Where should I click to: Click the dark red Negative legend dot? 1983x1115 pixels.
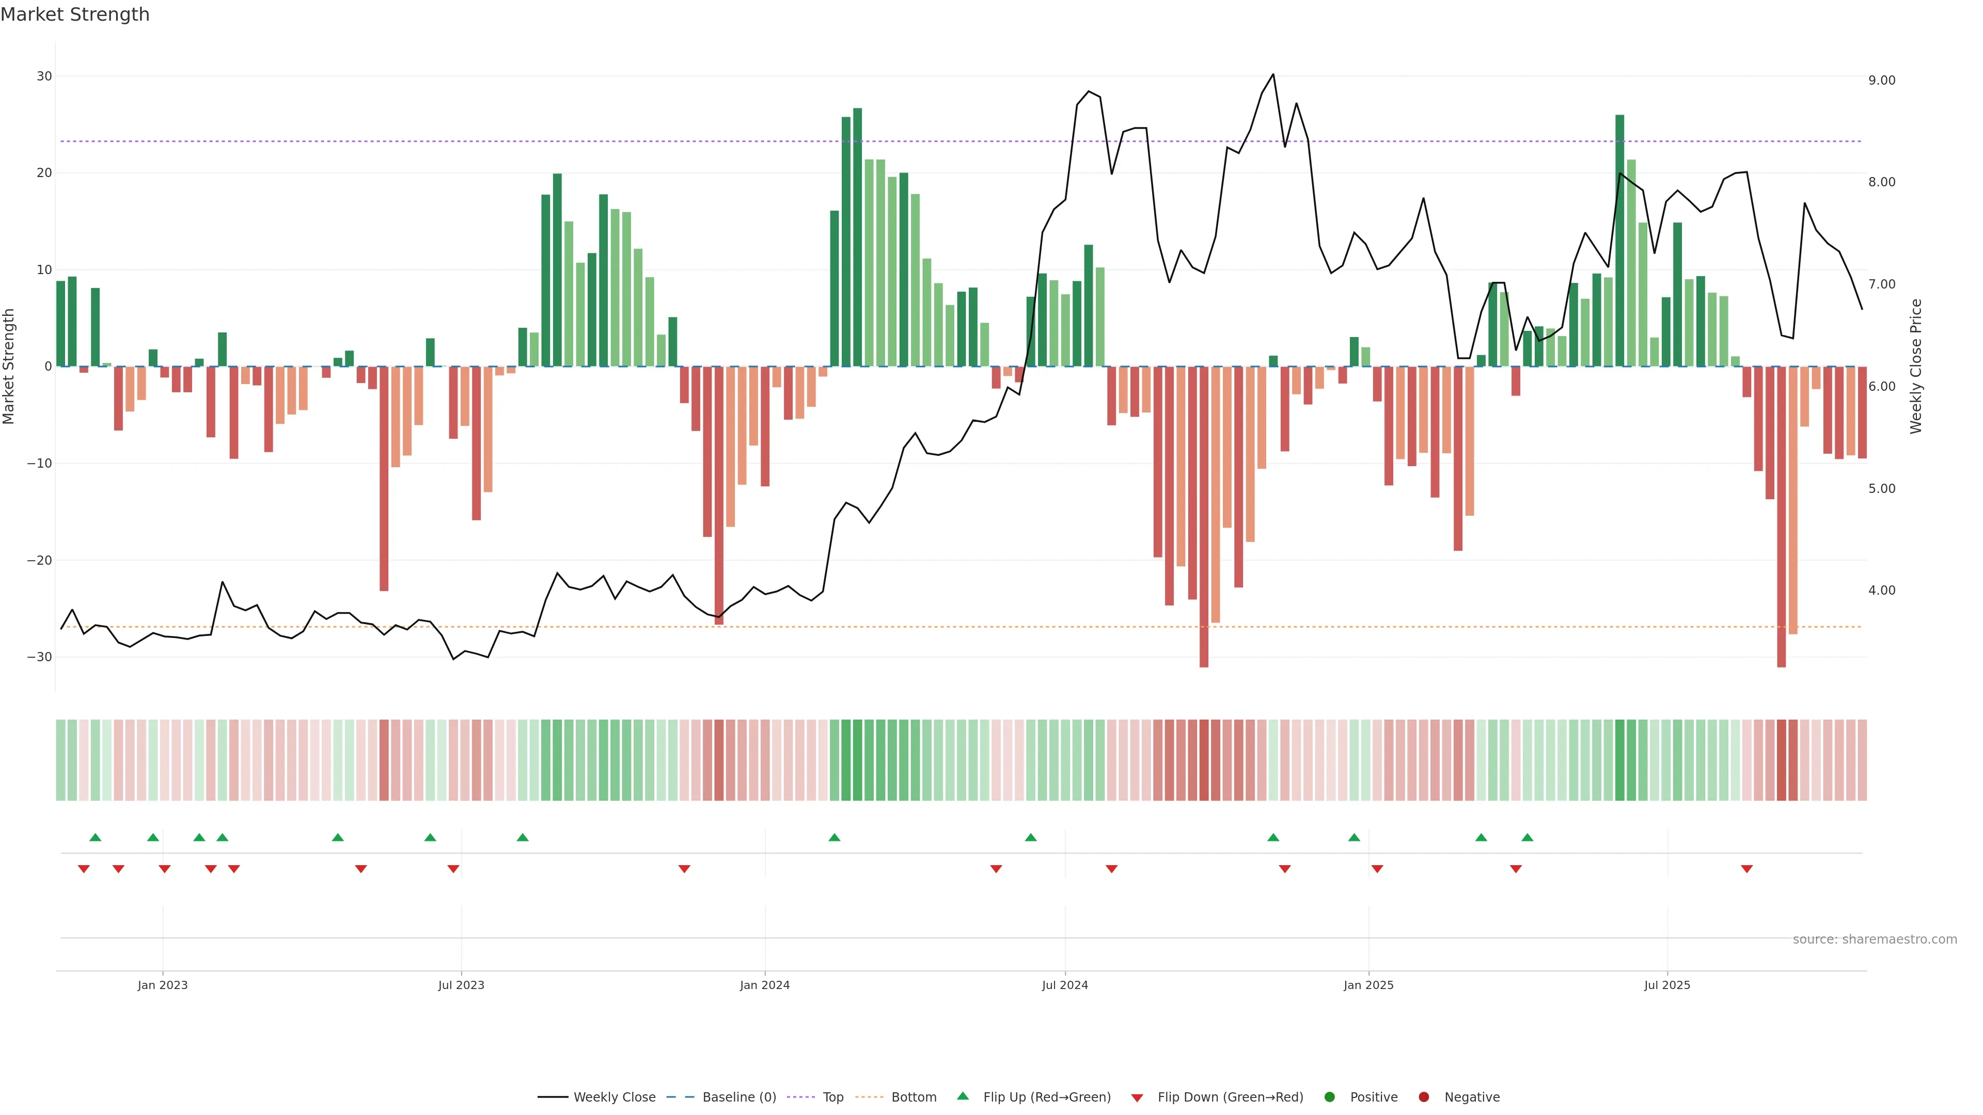pos(1423,1097)
